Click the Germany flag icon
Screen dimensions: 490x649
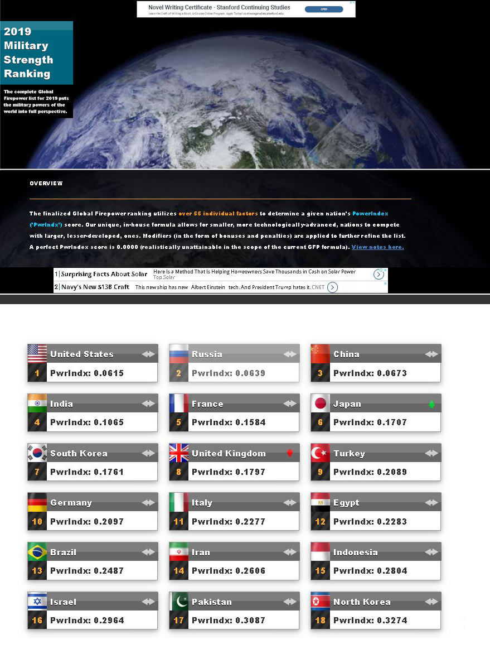[37, 502]
